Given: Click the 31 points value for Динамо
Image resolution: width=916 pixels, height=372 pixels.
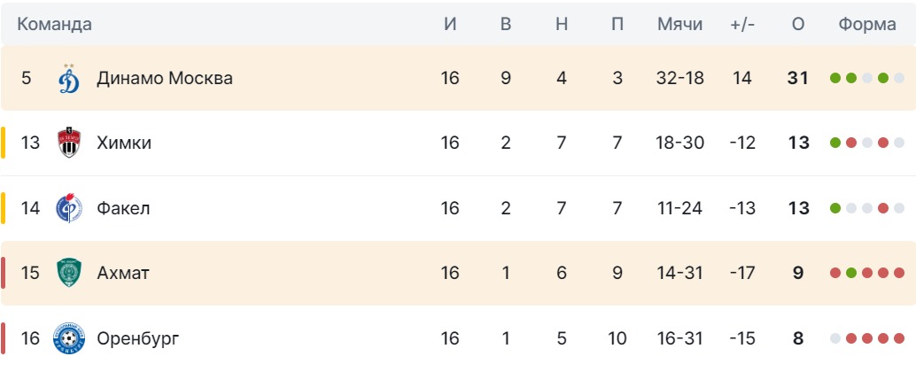Looking at the screenshot, I should tap(798, 78).
